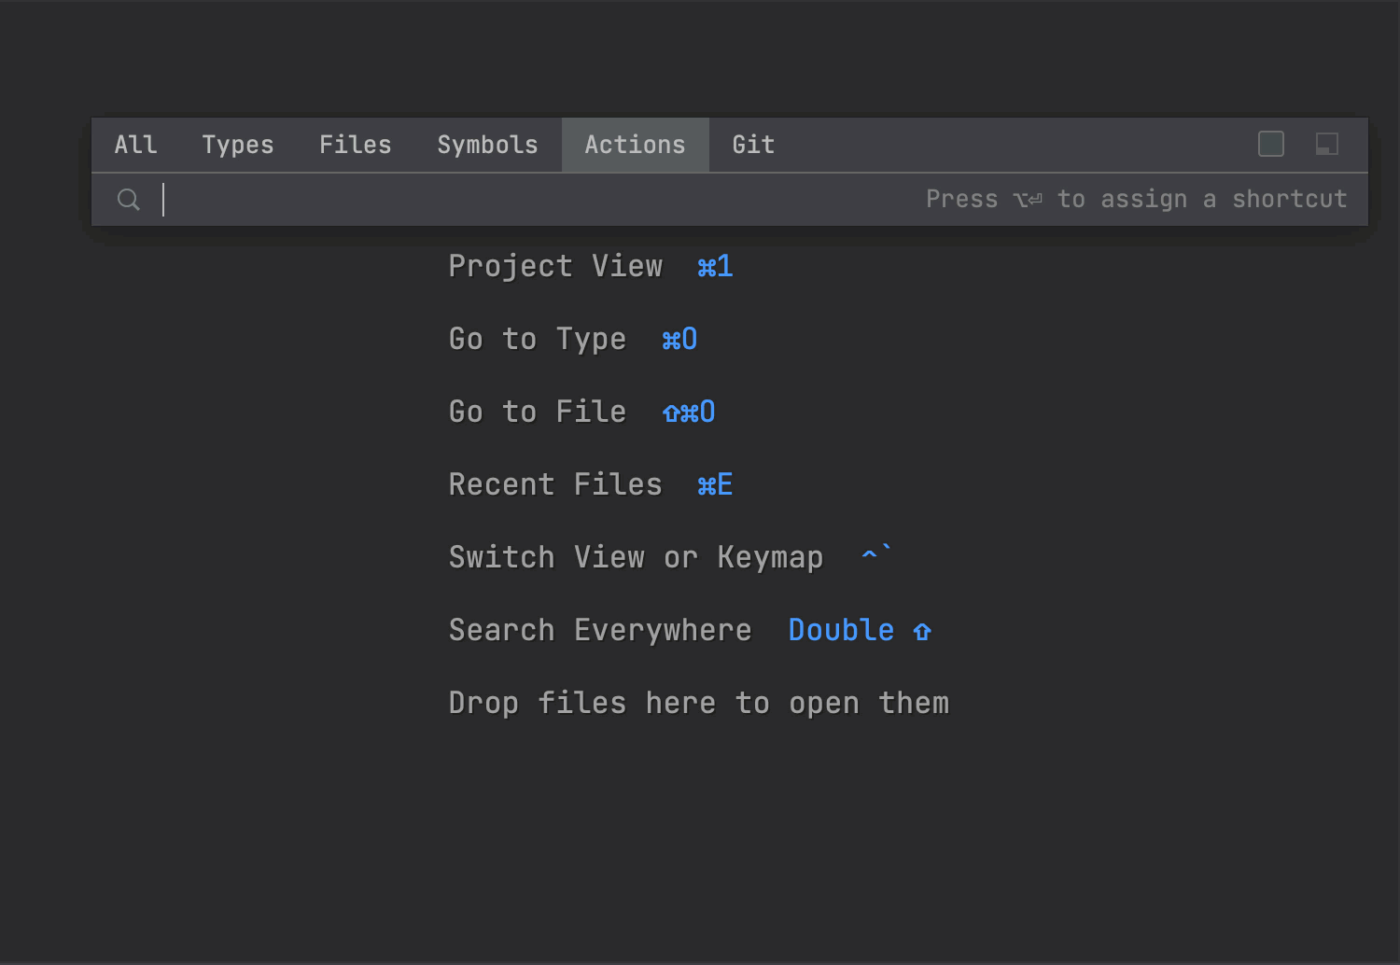Click the Search Everywhere label
This screenshot has width=1400, height=965.
[600, 630]
